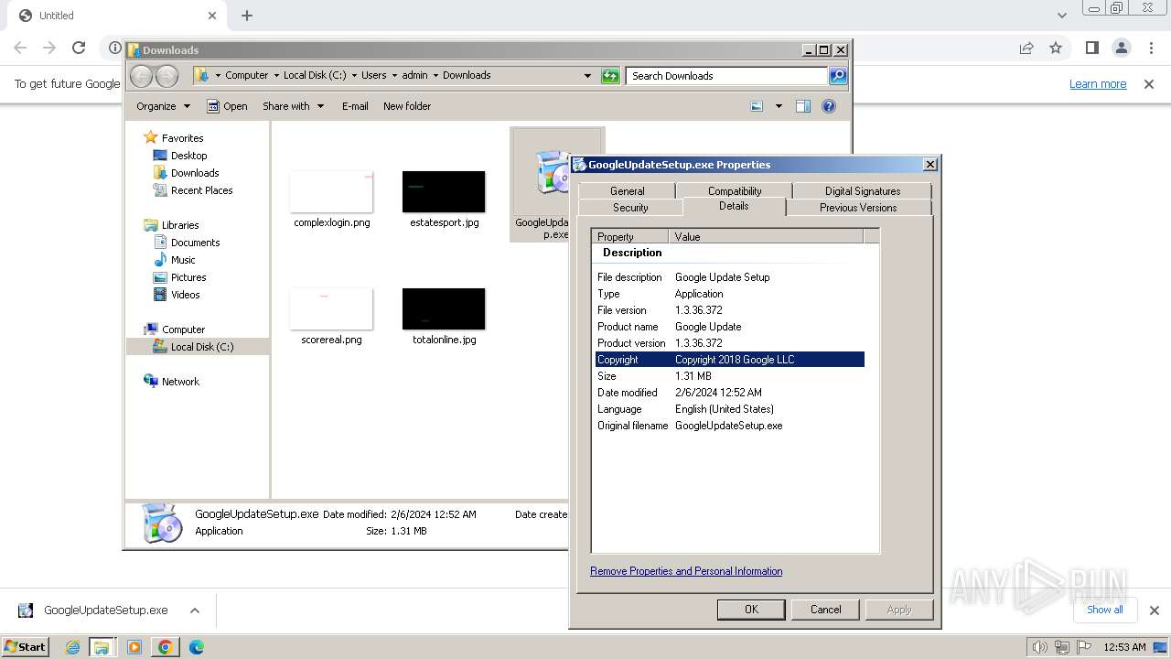Launch media player from taskbar

point(134,647)
